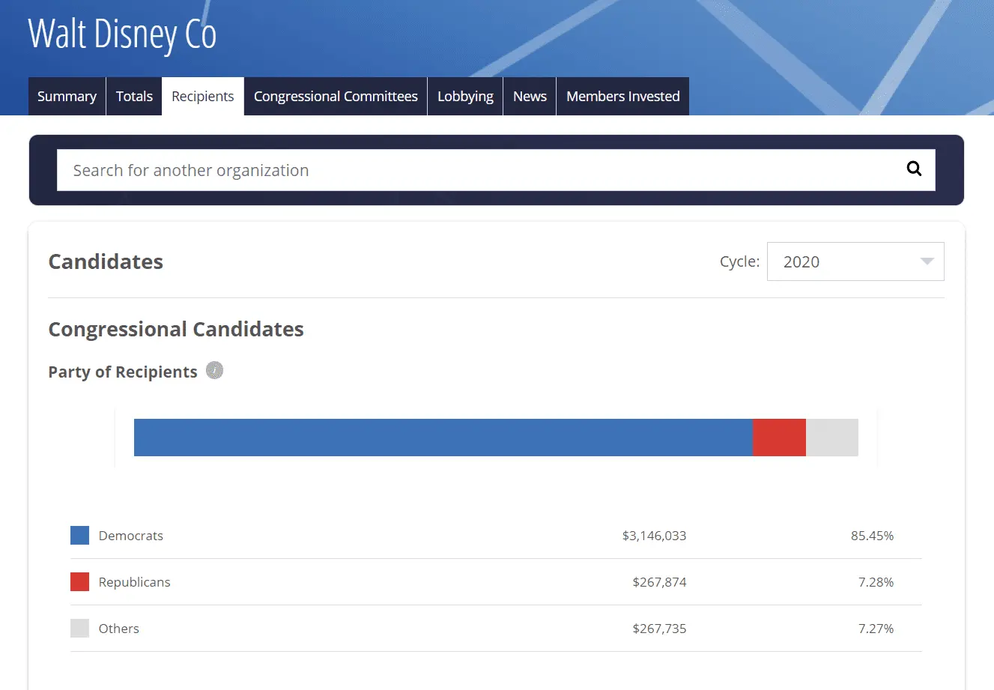Select the Recipients tab

[x=202, y=97]
